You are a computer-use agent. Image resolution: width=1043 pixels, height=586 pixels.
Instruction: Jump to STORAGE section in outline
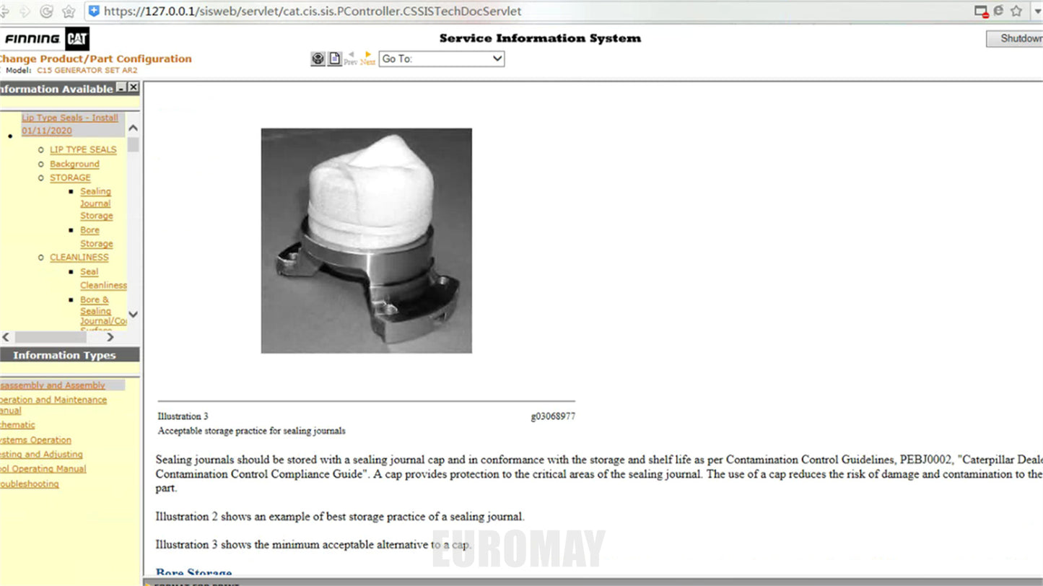tap(70, 178)
